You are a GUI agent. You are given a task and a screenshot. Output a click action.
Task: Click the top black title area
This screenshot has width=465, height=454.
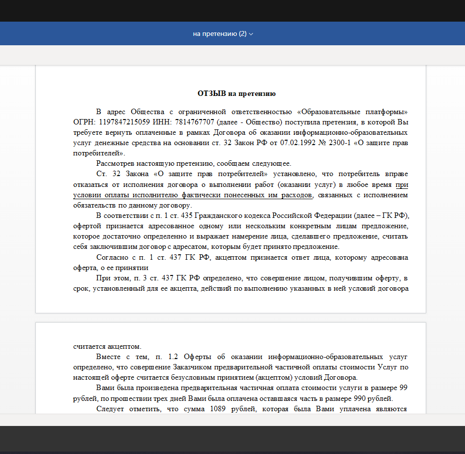[232, 10]
